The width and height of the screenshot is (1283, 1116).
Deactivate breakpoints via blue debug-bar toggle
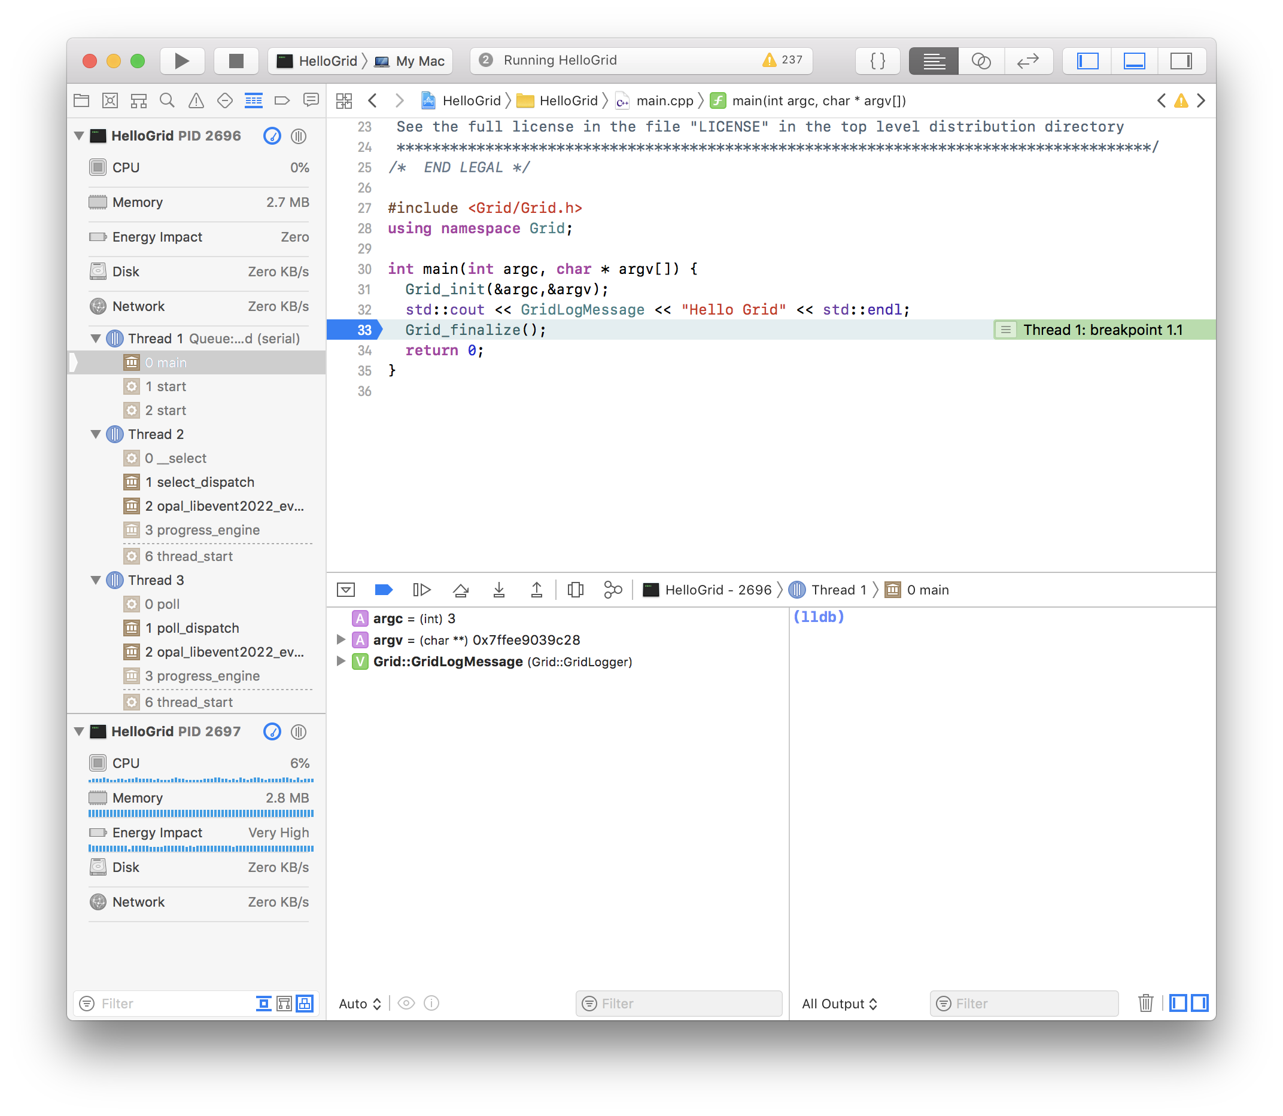coord(384,590)
